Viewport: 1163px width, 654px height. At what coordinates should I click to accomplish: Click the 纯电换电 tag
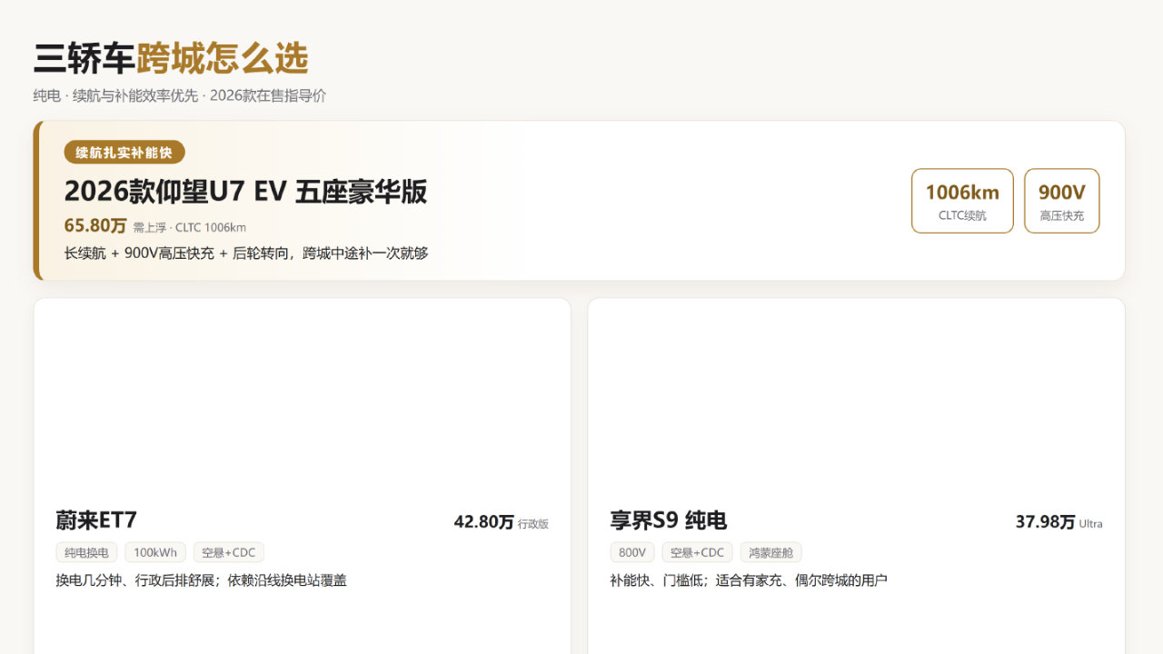click(86, 552)
